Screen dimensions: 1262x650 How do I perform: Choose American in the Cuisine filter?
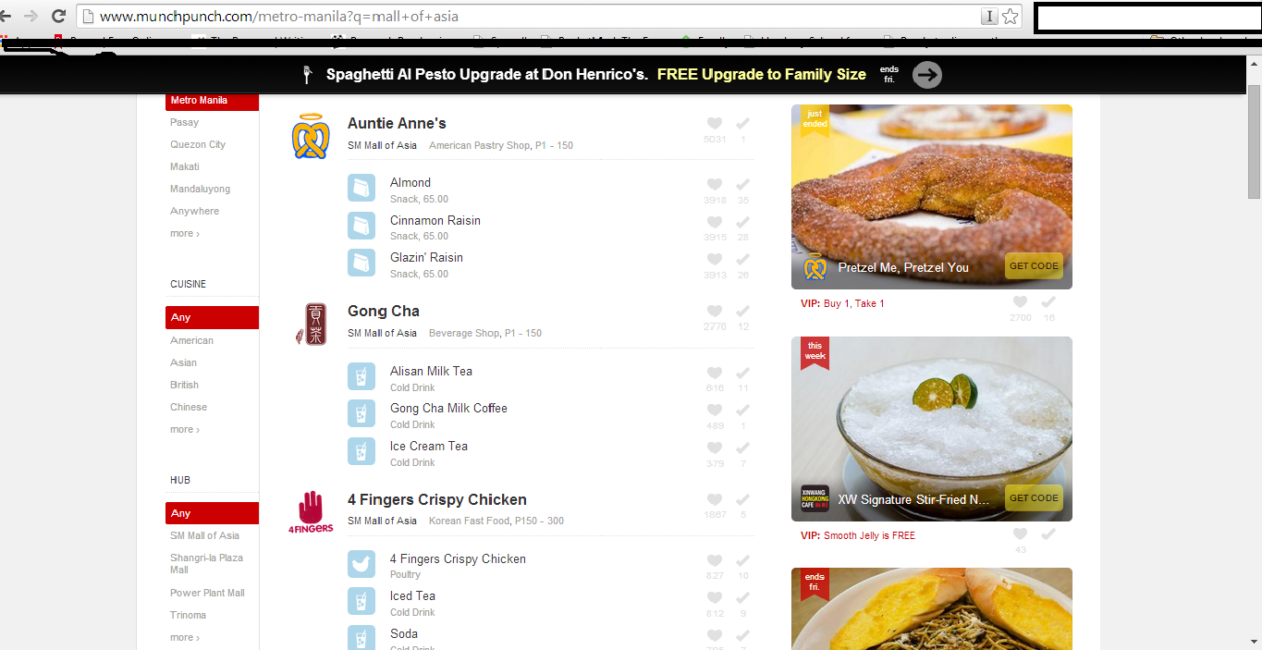191,341
